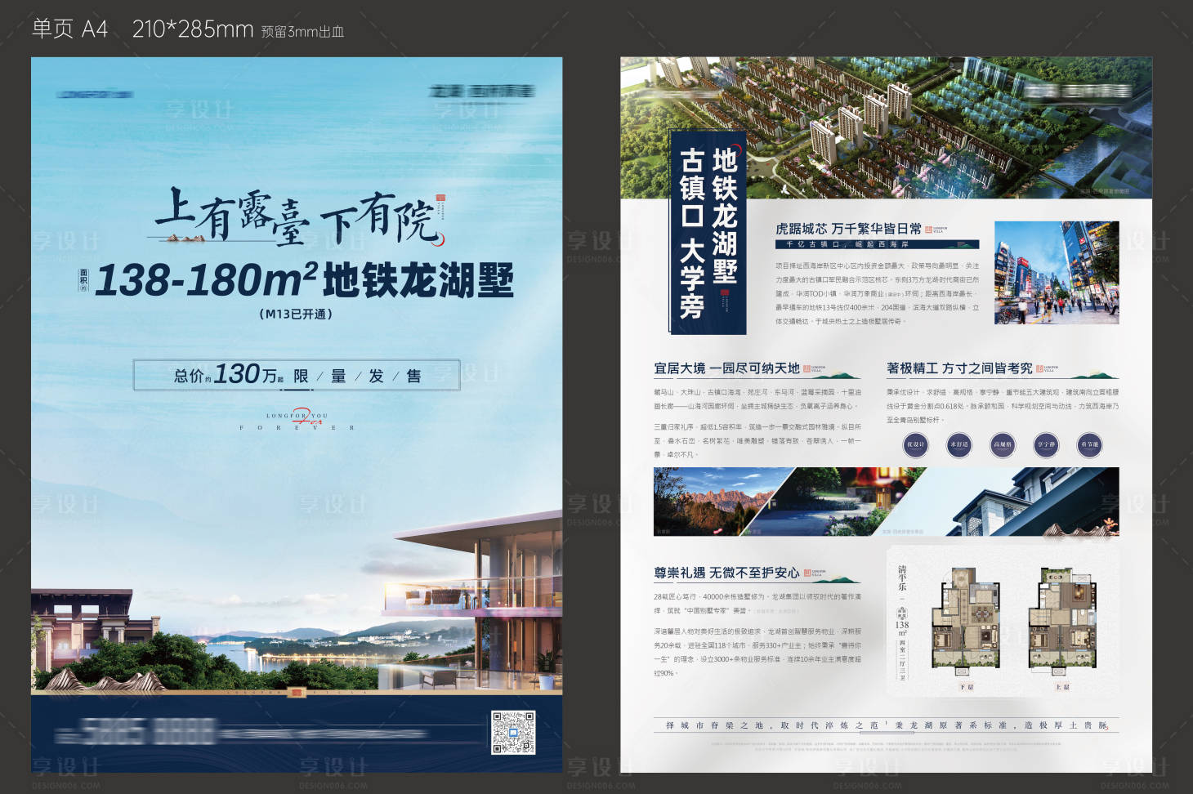Click the logo beside '著极精工 方寸之间皆考究'
The image size is (1193, 794).
click(x=1048, y=369)
